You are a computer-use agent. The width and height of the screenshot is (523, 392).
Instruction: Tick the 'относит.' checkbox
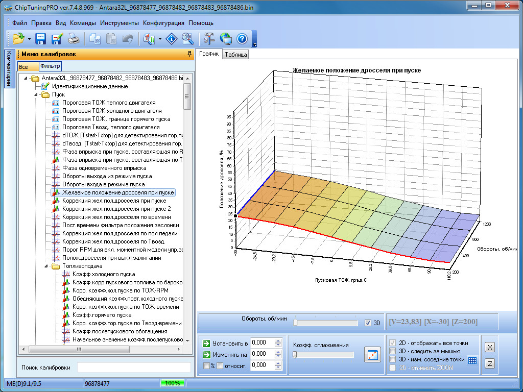tap(220, 365)
